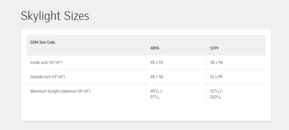Click the "49¼ x" clearance width for 4896

pyautogui.click(x=156, y=91)
